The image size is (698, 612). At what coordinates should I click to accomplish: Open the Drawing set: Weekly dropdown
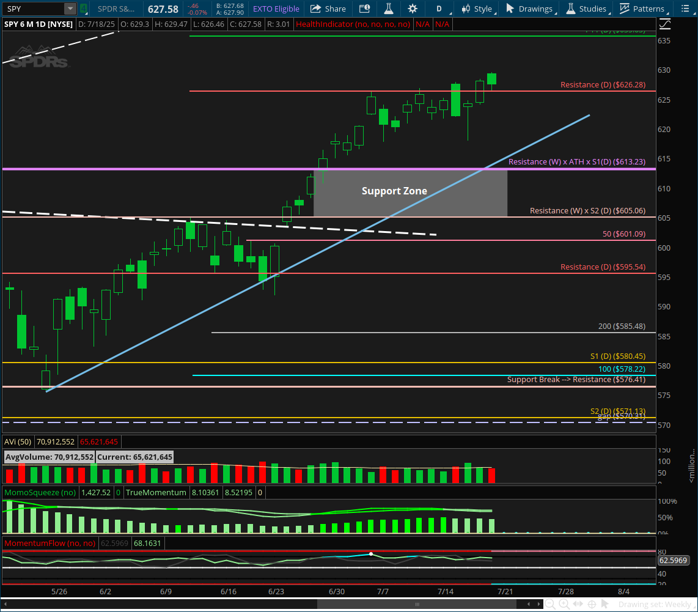[x=656, y=605]
